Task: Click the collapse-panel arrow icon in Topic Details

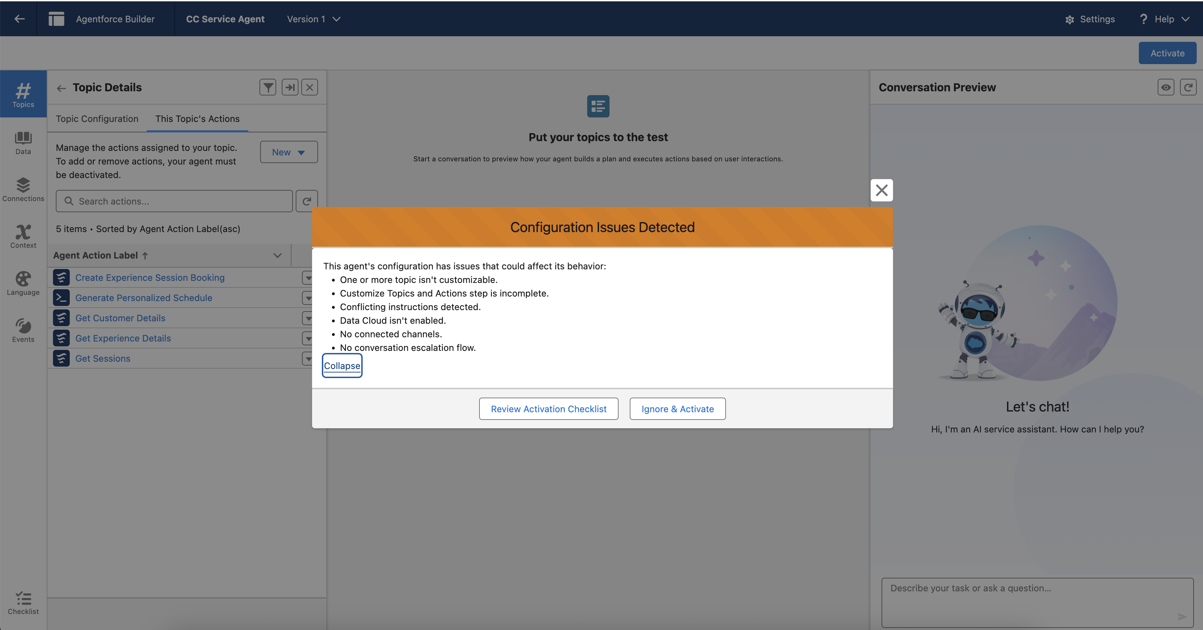Action: click(x=289, y=87)
